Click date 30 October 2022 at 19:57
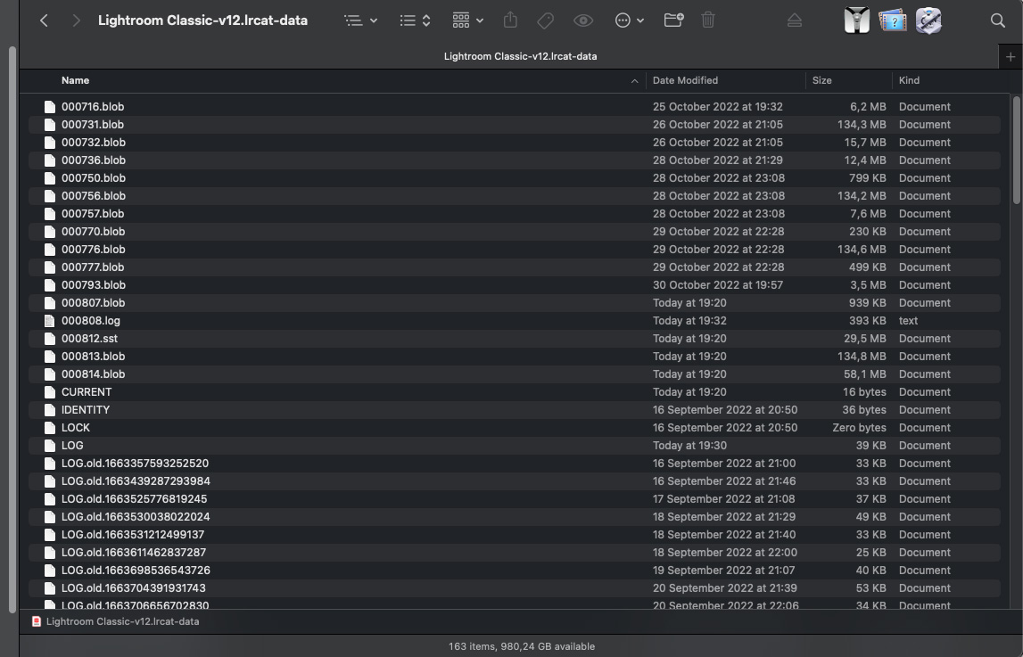This screenshot has width=1023, height=657. [x=718, y=285]
